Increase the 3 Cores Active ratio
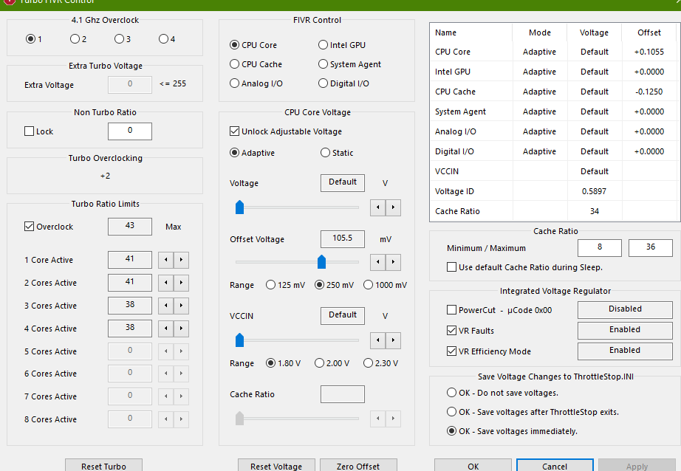Viewport: 681px width, 471px height. pyautogui.click(x=182, y=306)
